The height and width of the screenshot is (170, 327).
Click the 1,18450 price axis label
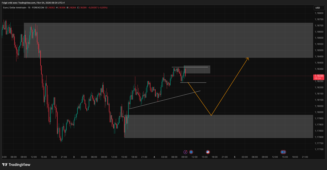pos(319,57)
